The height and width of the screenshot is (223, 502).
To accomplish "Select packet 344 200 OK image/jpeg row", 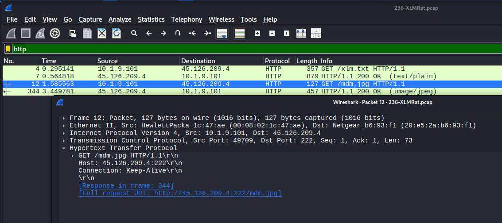I will point(252,92).
